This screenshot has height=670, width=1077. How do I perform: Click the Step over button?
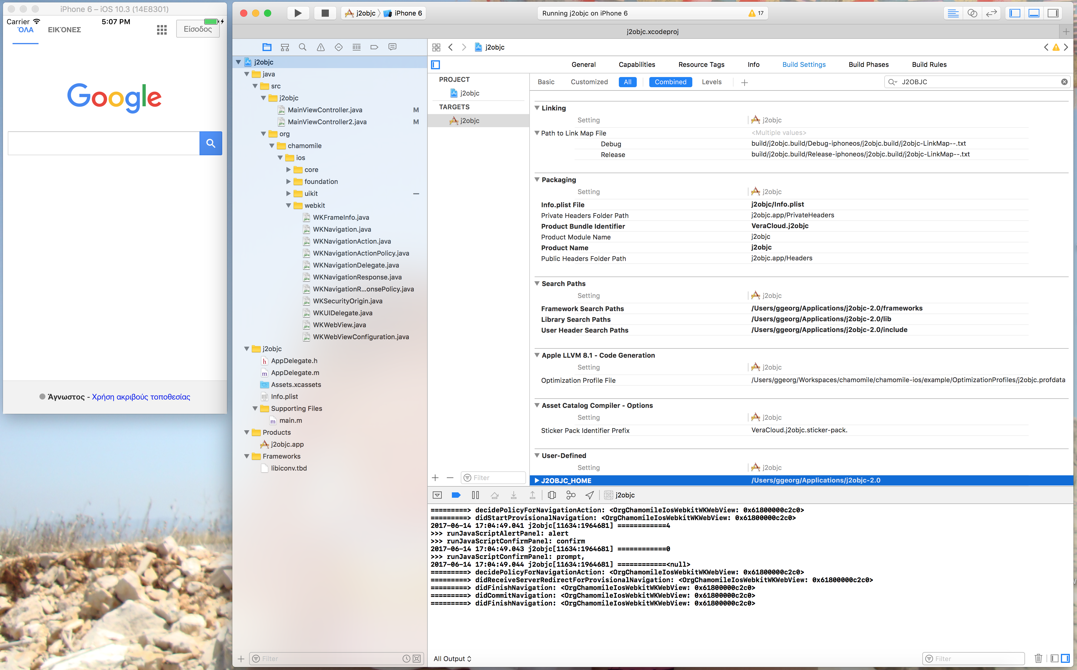(x=495, y=495)
